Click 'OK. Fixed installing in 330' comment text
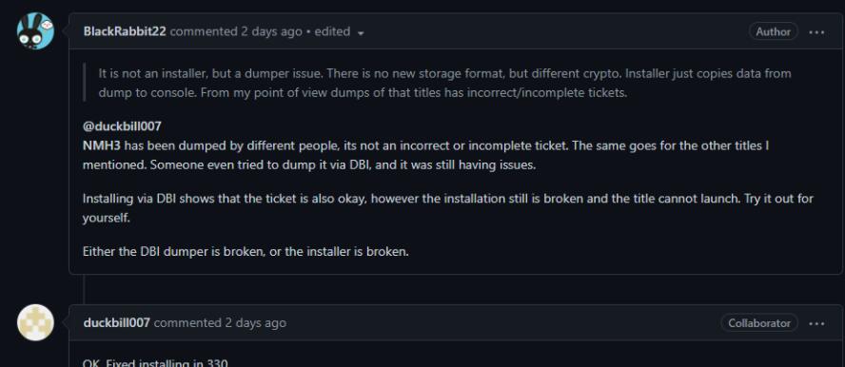845x367 pixels. (156, 363)
